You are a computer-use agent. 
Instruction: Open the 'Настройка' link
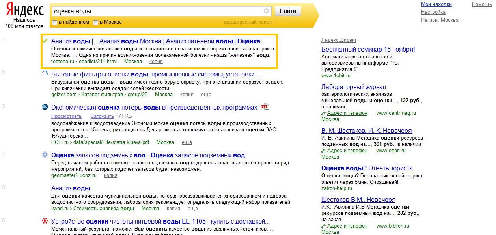[x=433, y=12]
